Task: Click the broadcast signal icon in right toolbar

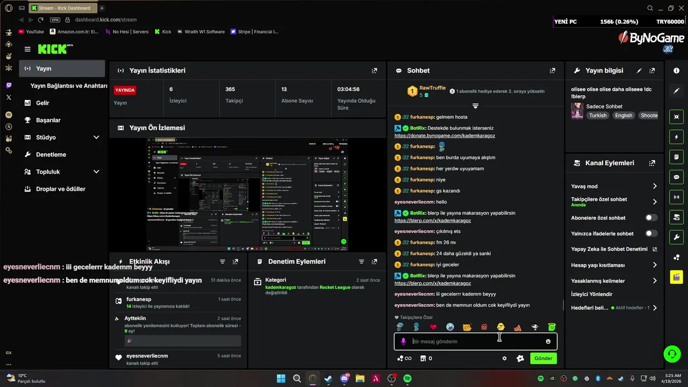Action: [676, 197]
